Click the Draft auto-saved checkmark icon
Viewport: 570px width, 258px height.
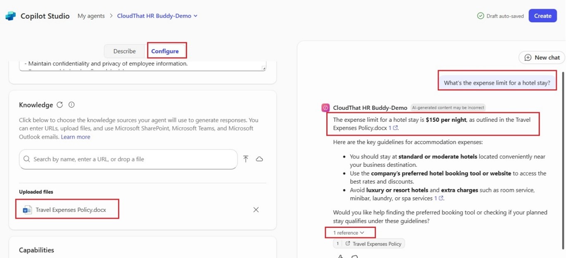[480, 16]
